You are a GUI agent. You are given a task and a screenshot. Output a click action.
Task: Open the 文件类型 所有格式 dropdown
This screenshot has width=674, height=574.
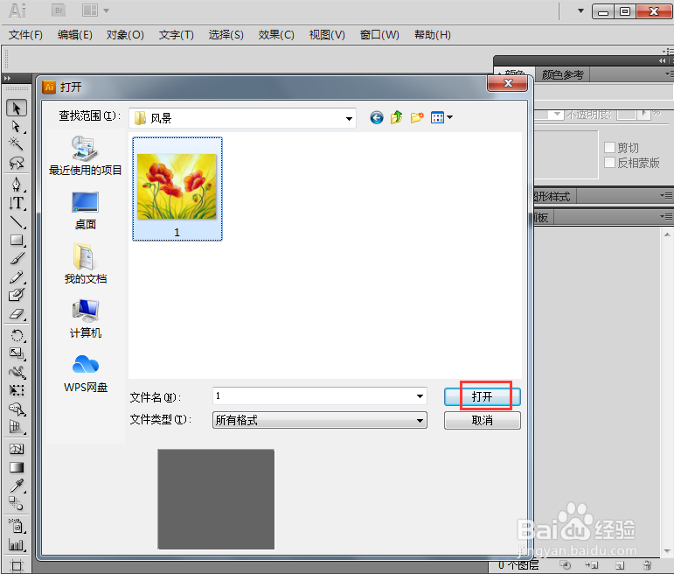pyautogui.click(x=319, y=420)
